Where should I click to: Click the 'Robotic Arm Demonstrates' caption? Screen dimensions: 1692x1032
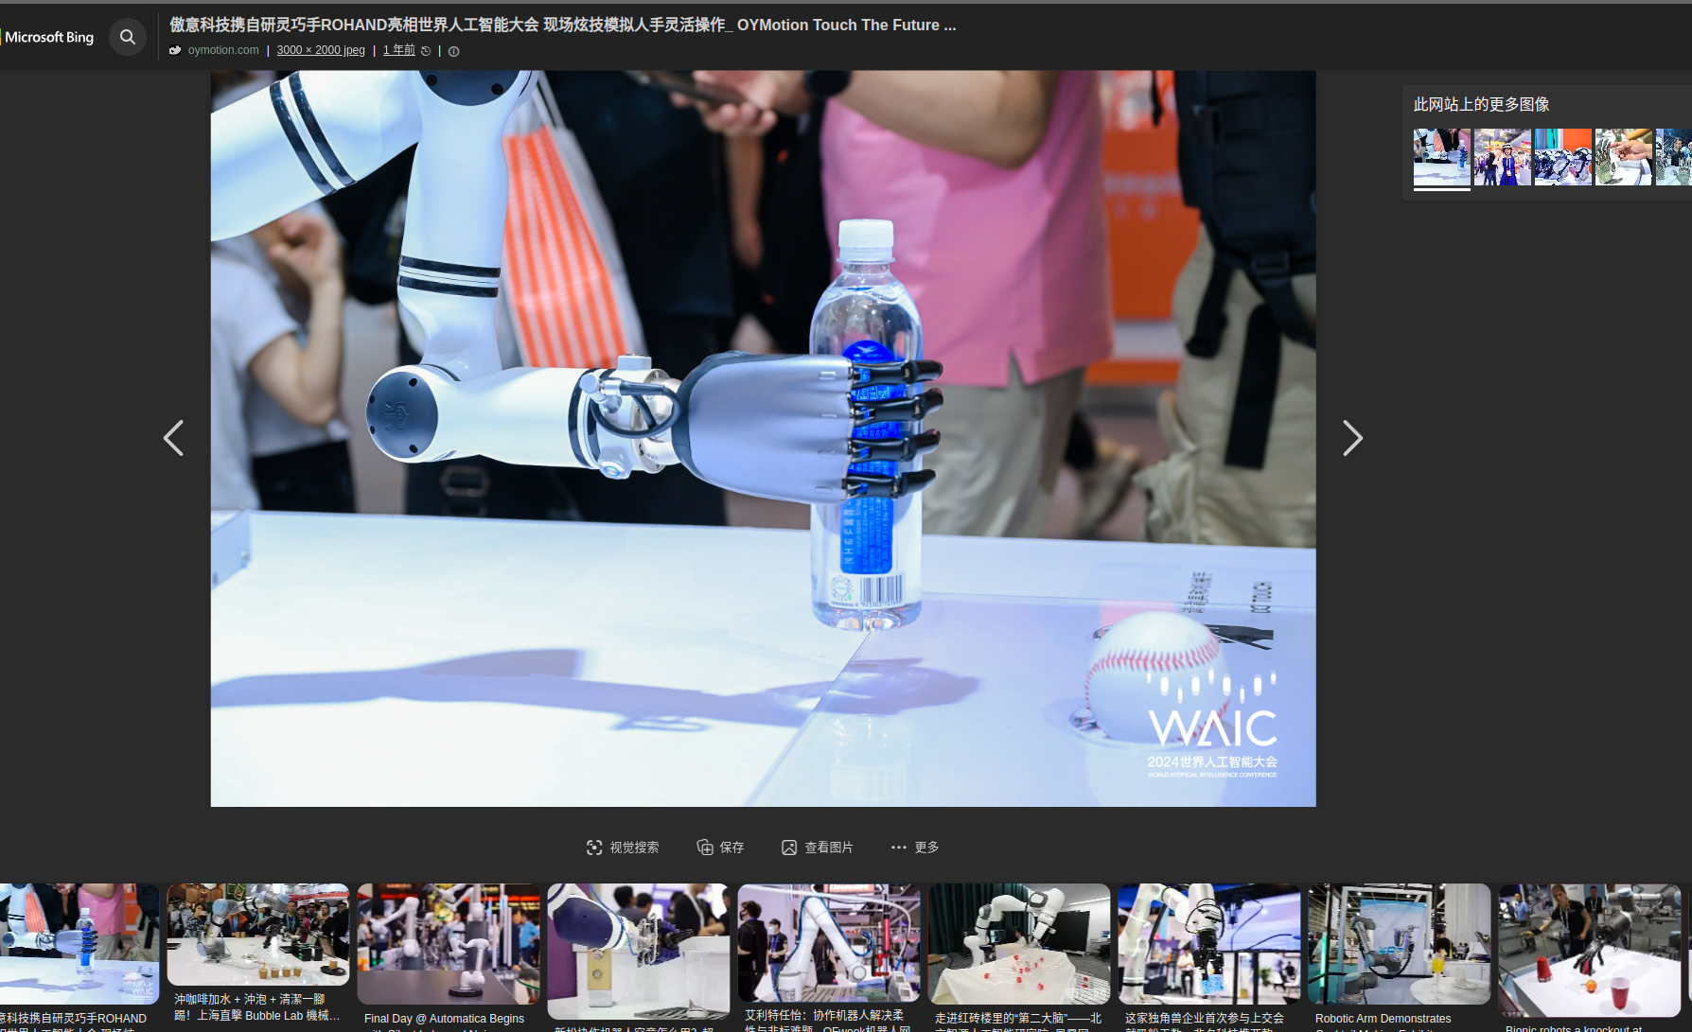pos(1383,1019)
